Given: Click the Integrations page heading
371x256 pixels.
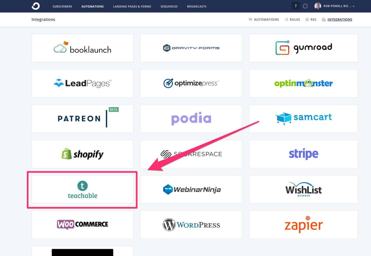Looking at the screenshot, I should pyautogui.click(x=43, y=19).
